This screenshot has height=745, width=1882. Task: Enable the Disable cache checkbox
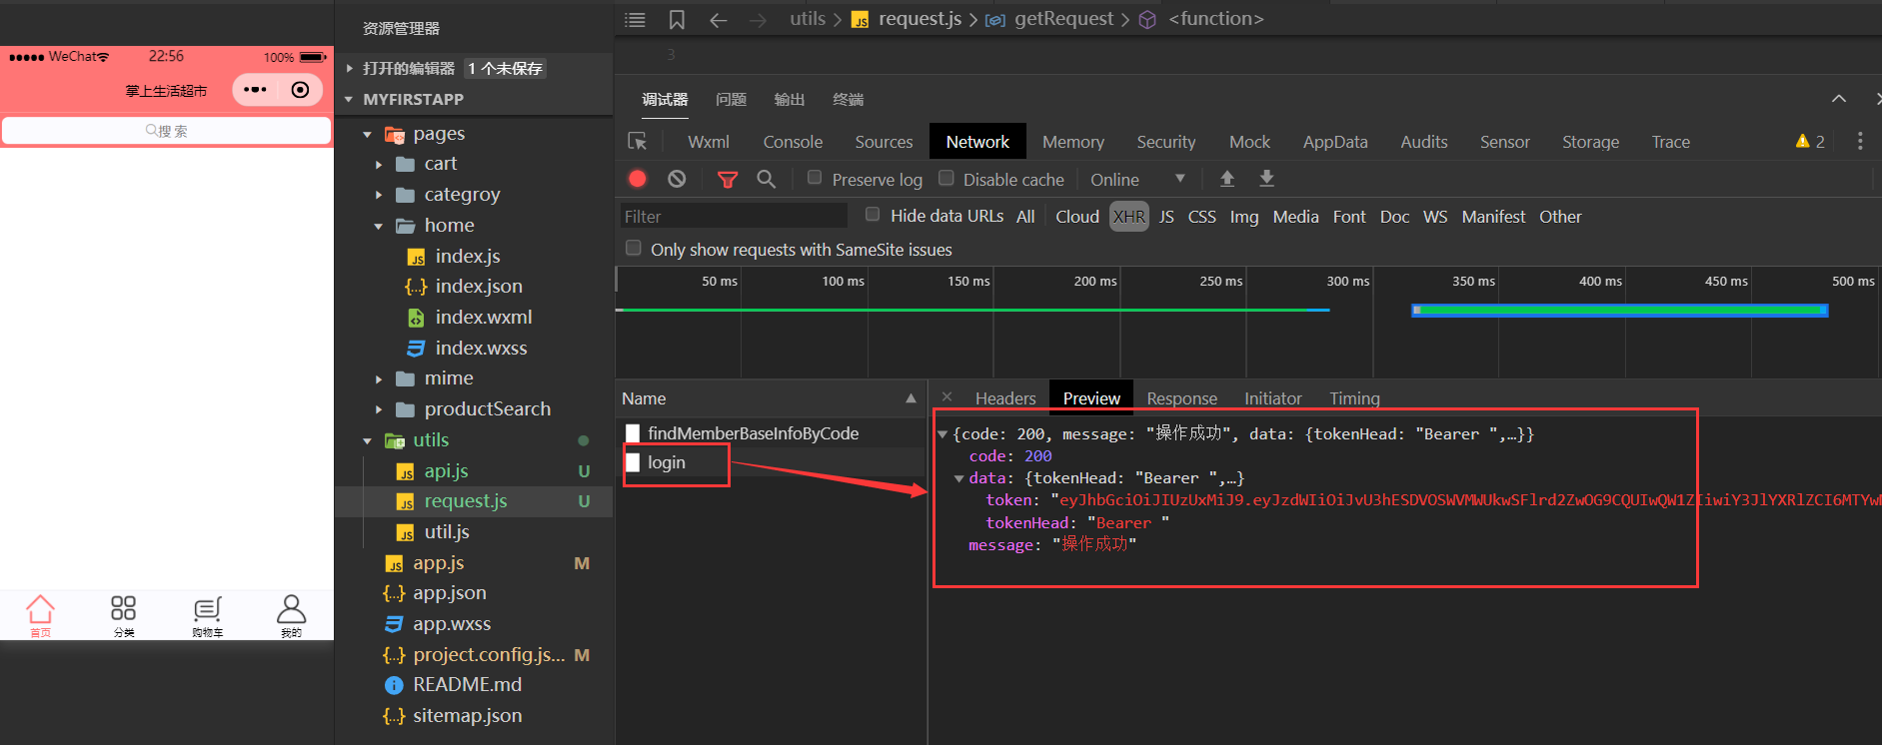945,178
